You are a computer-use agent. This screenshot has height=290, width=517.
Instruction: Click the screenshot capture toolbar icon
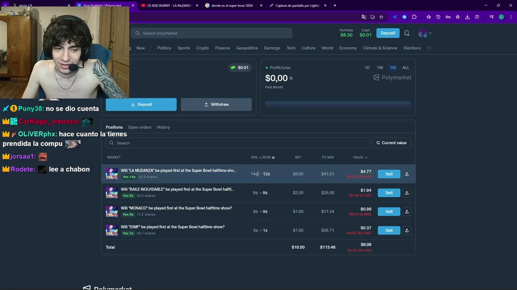477,17
